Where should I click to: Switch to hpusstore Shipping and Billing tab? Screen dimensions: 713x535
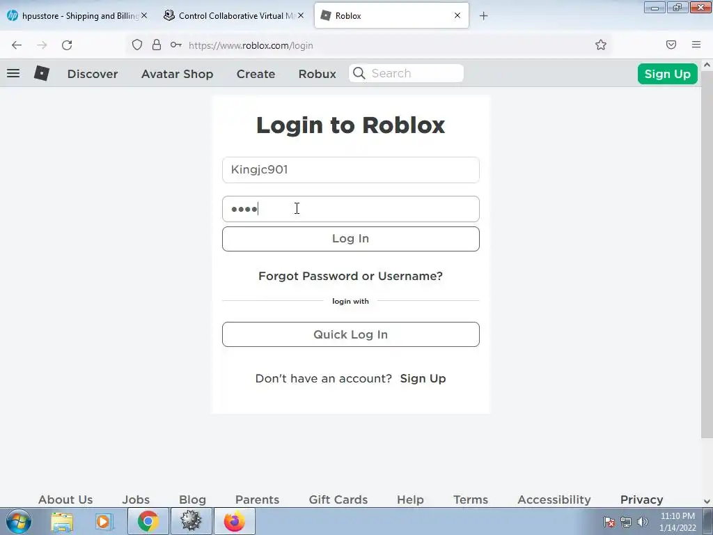click(77, 15)
